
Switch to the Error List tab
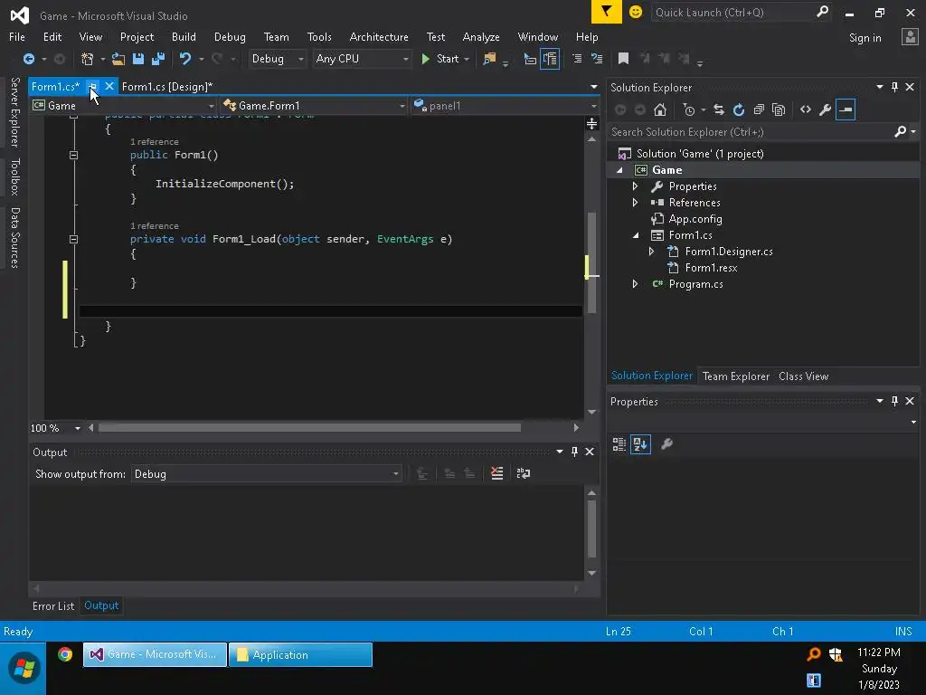tap(53, 605)
